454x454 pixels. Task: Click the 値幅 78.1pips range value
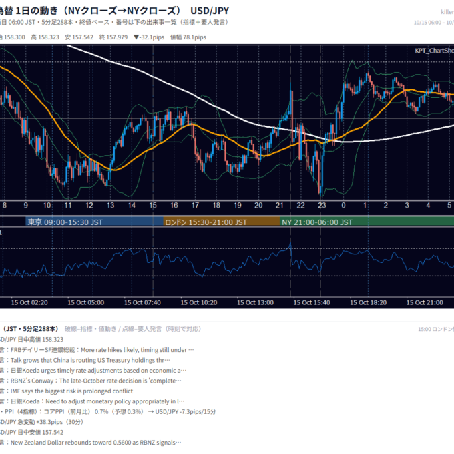tap(188, 37)
